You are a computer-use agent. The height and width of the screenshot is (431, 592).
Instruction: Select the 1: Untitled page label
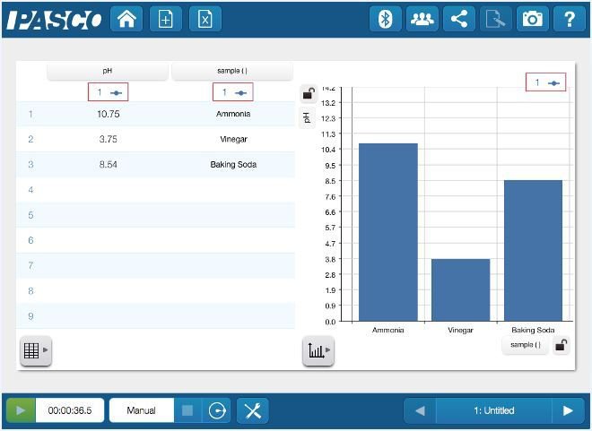coord(493,410)
